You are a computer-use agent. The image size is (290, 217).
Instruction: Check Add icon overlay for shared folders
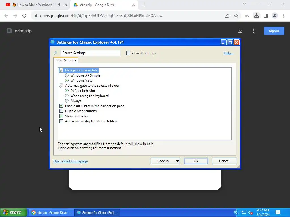tap(61, 121)
